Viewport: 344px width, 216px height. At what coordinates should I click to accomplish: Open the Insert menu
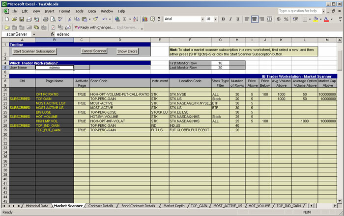[x=49, y=11]
